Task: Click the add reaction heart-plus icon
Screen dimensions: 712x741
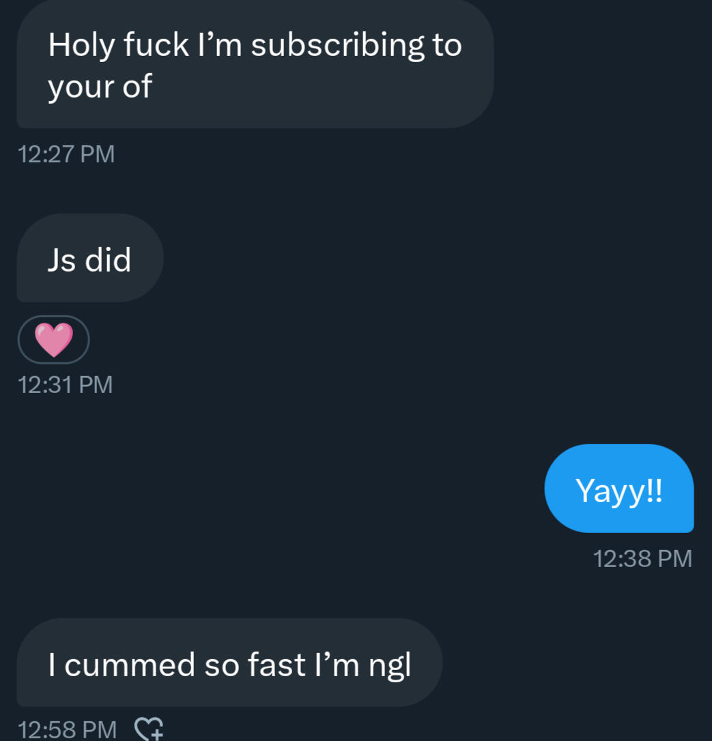Action: [149, 728]
